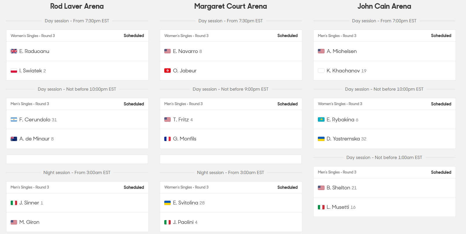Click the Poland flag beside I. Swiatek
The height and width of the screenshot is (234, 466).
click(x=14, y=71)
